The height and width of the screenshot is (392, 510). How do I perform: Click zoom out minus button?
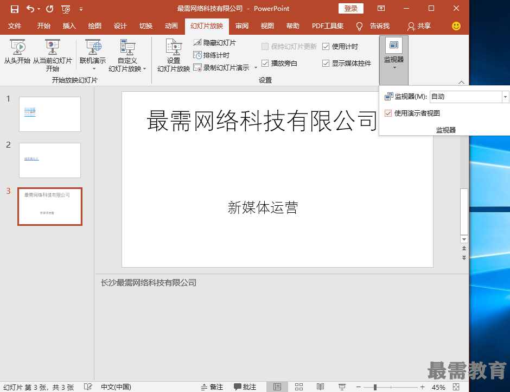coord(358,387)
